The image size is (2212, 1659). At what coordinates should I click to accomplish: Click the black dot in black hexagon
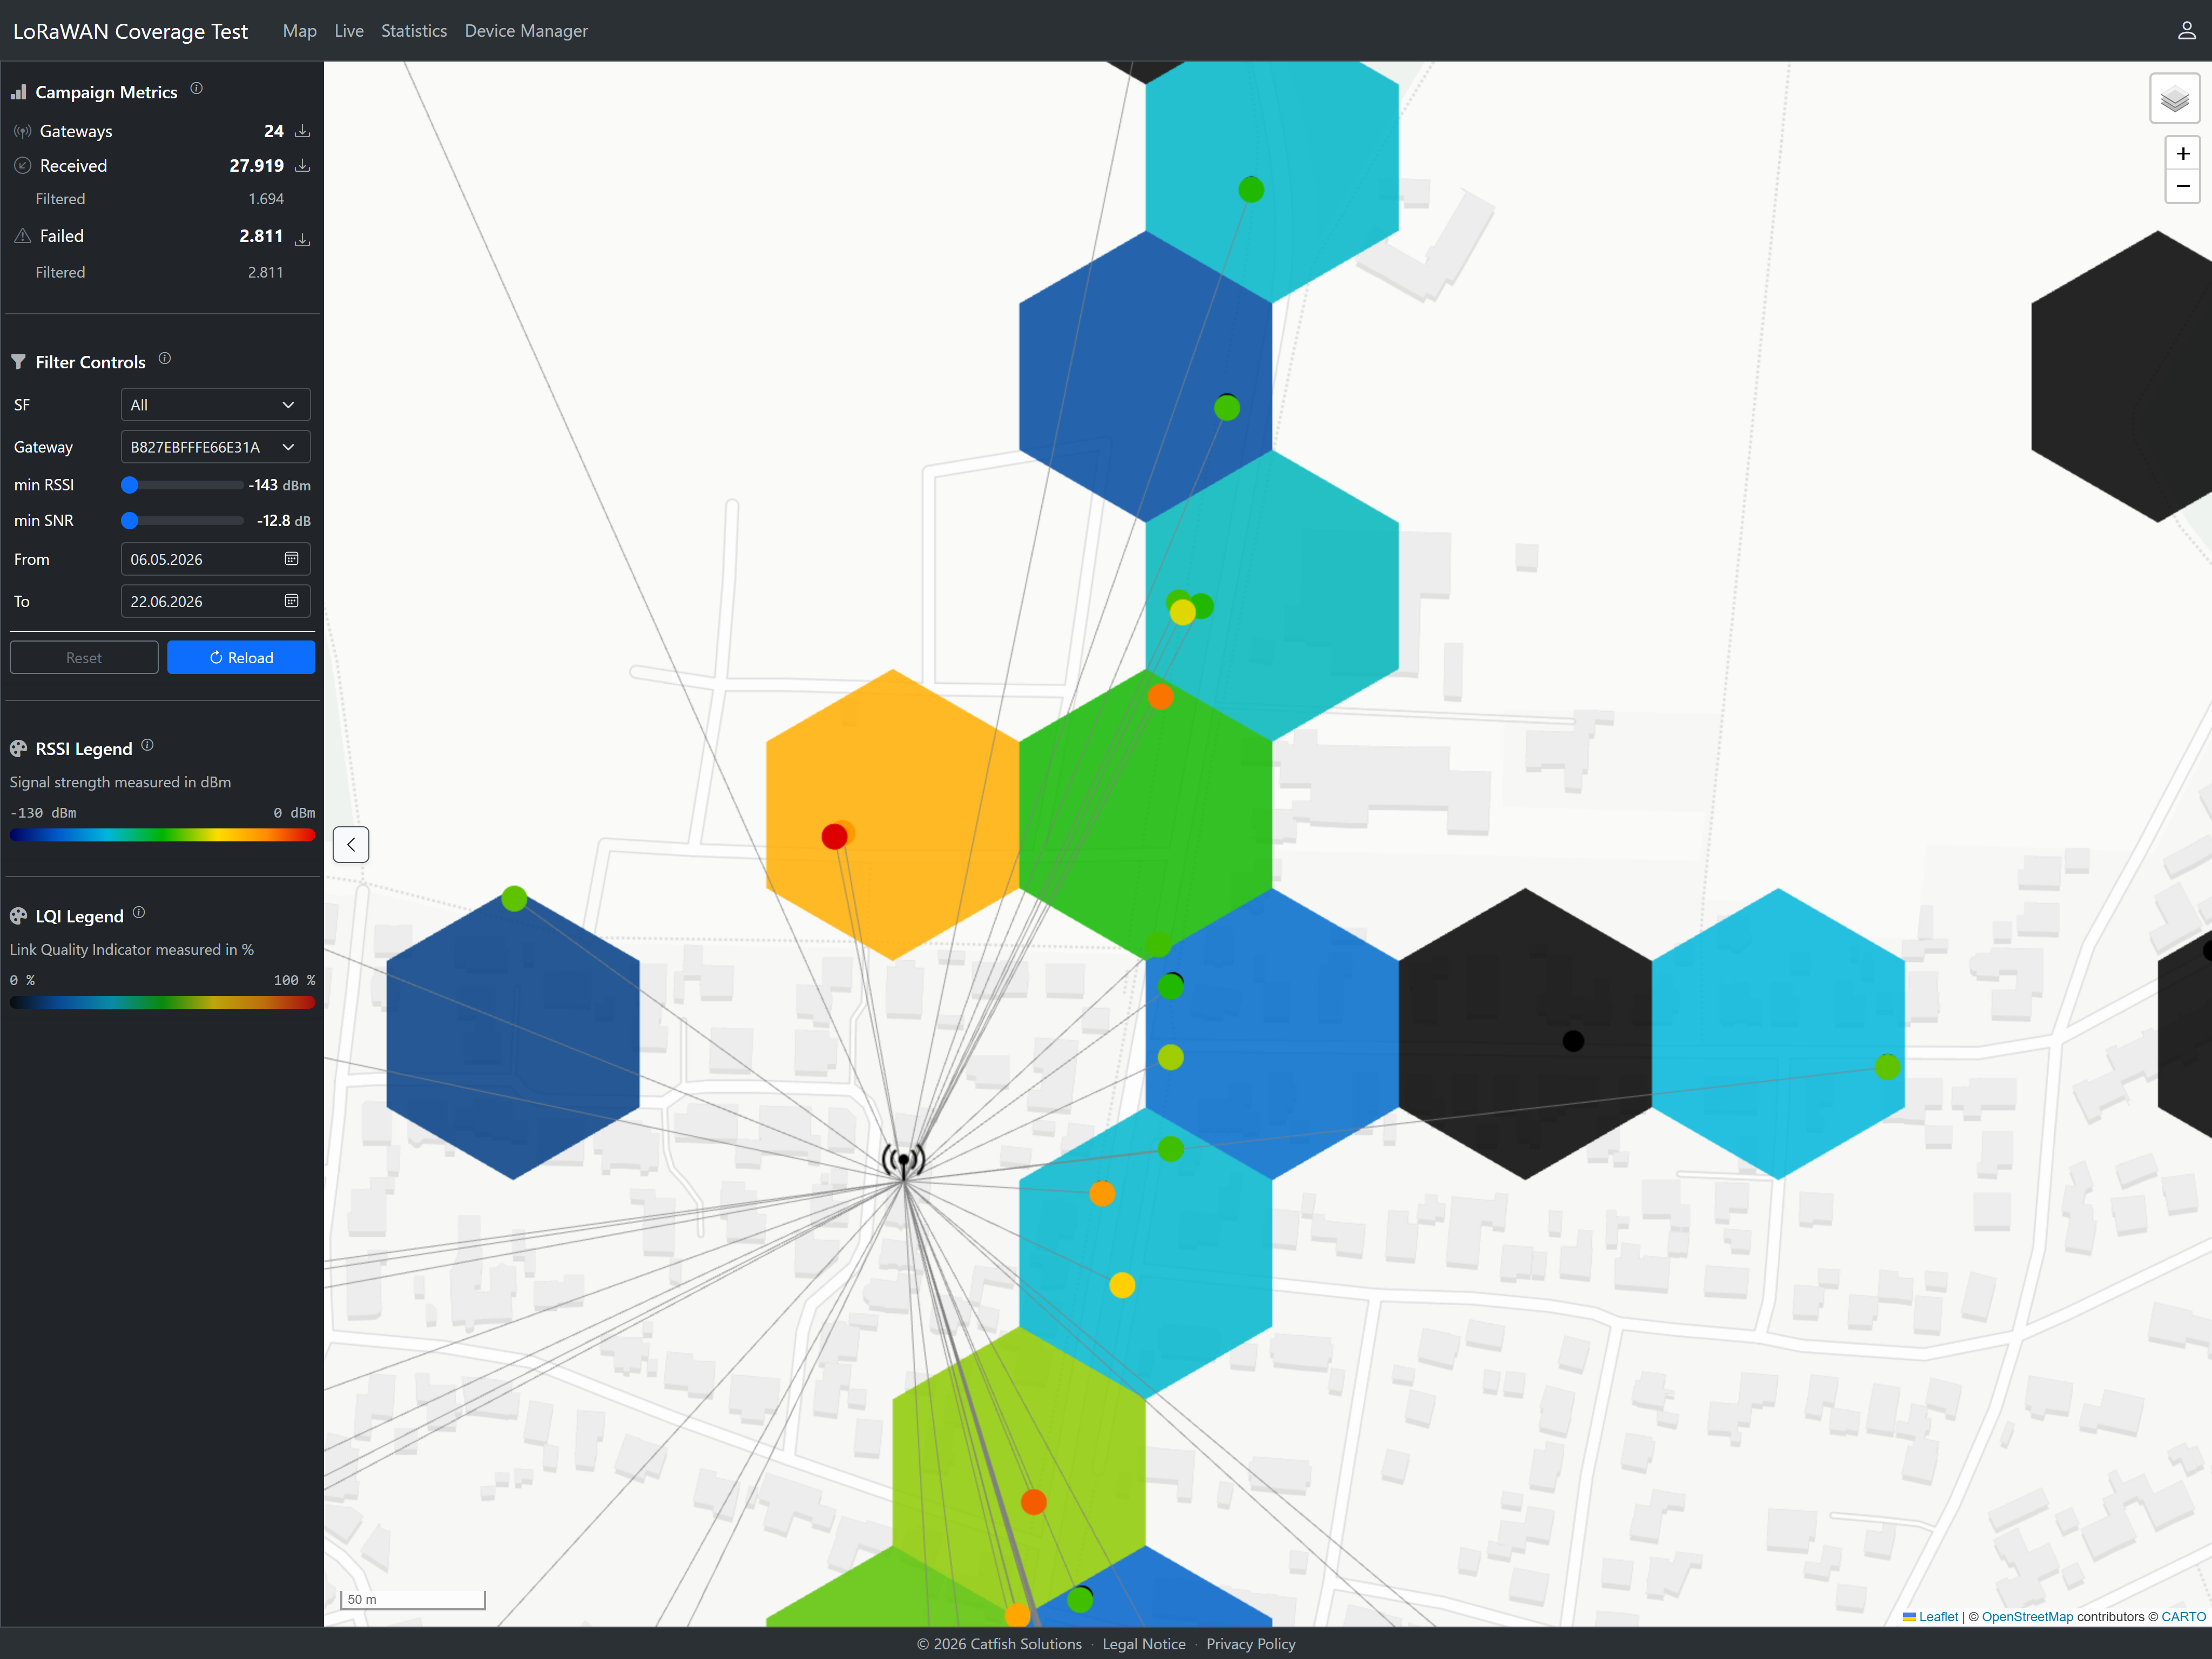pyautogui.click(x=1573, y=1041)
